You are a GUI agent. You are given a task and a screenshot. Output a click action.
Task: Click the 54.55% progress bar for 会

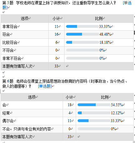94,105
